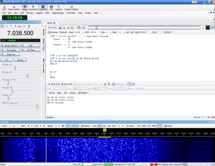Image resolution: width=215 pixels, height=166 pixels.
Task: Click the Reverse icon in RTTY settings
Action: [53, 32]
